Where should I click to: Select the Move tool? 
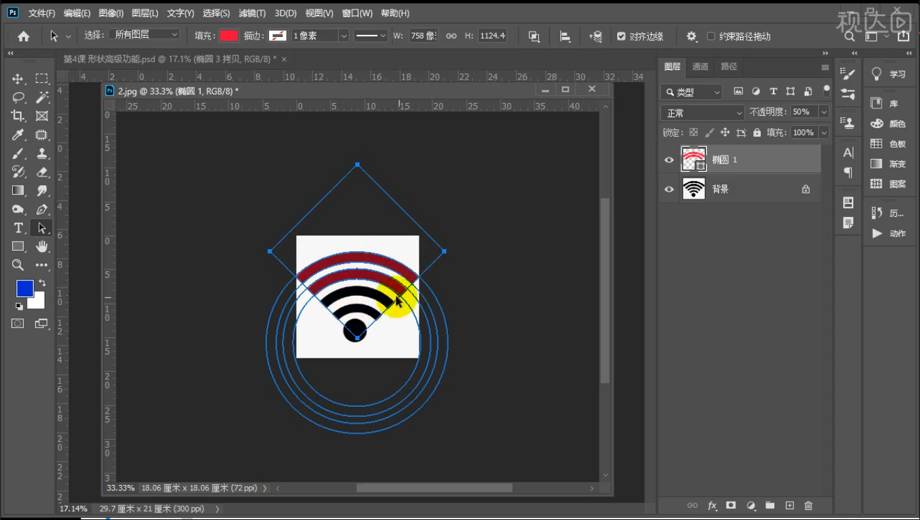(x=18, y=79)
